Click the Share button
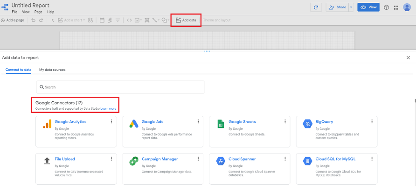This screenshot has height=186, width=416. tap(337, 7)
